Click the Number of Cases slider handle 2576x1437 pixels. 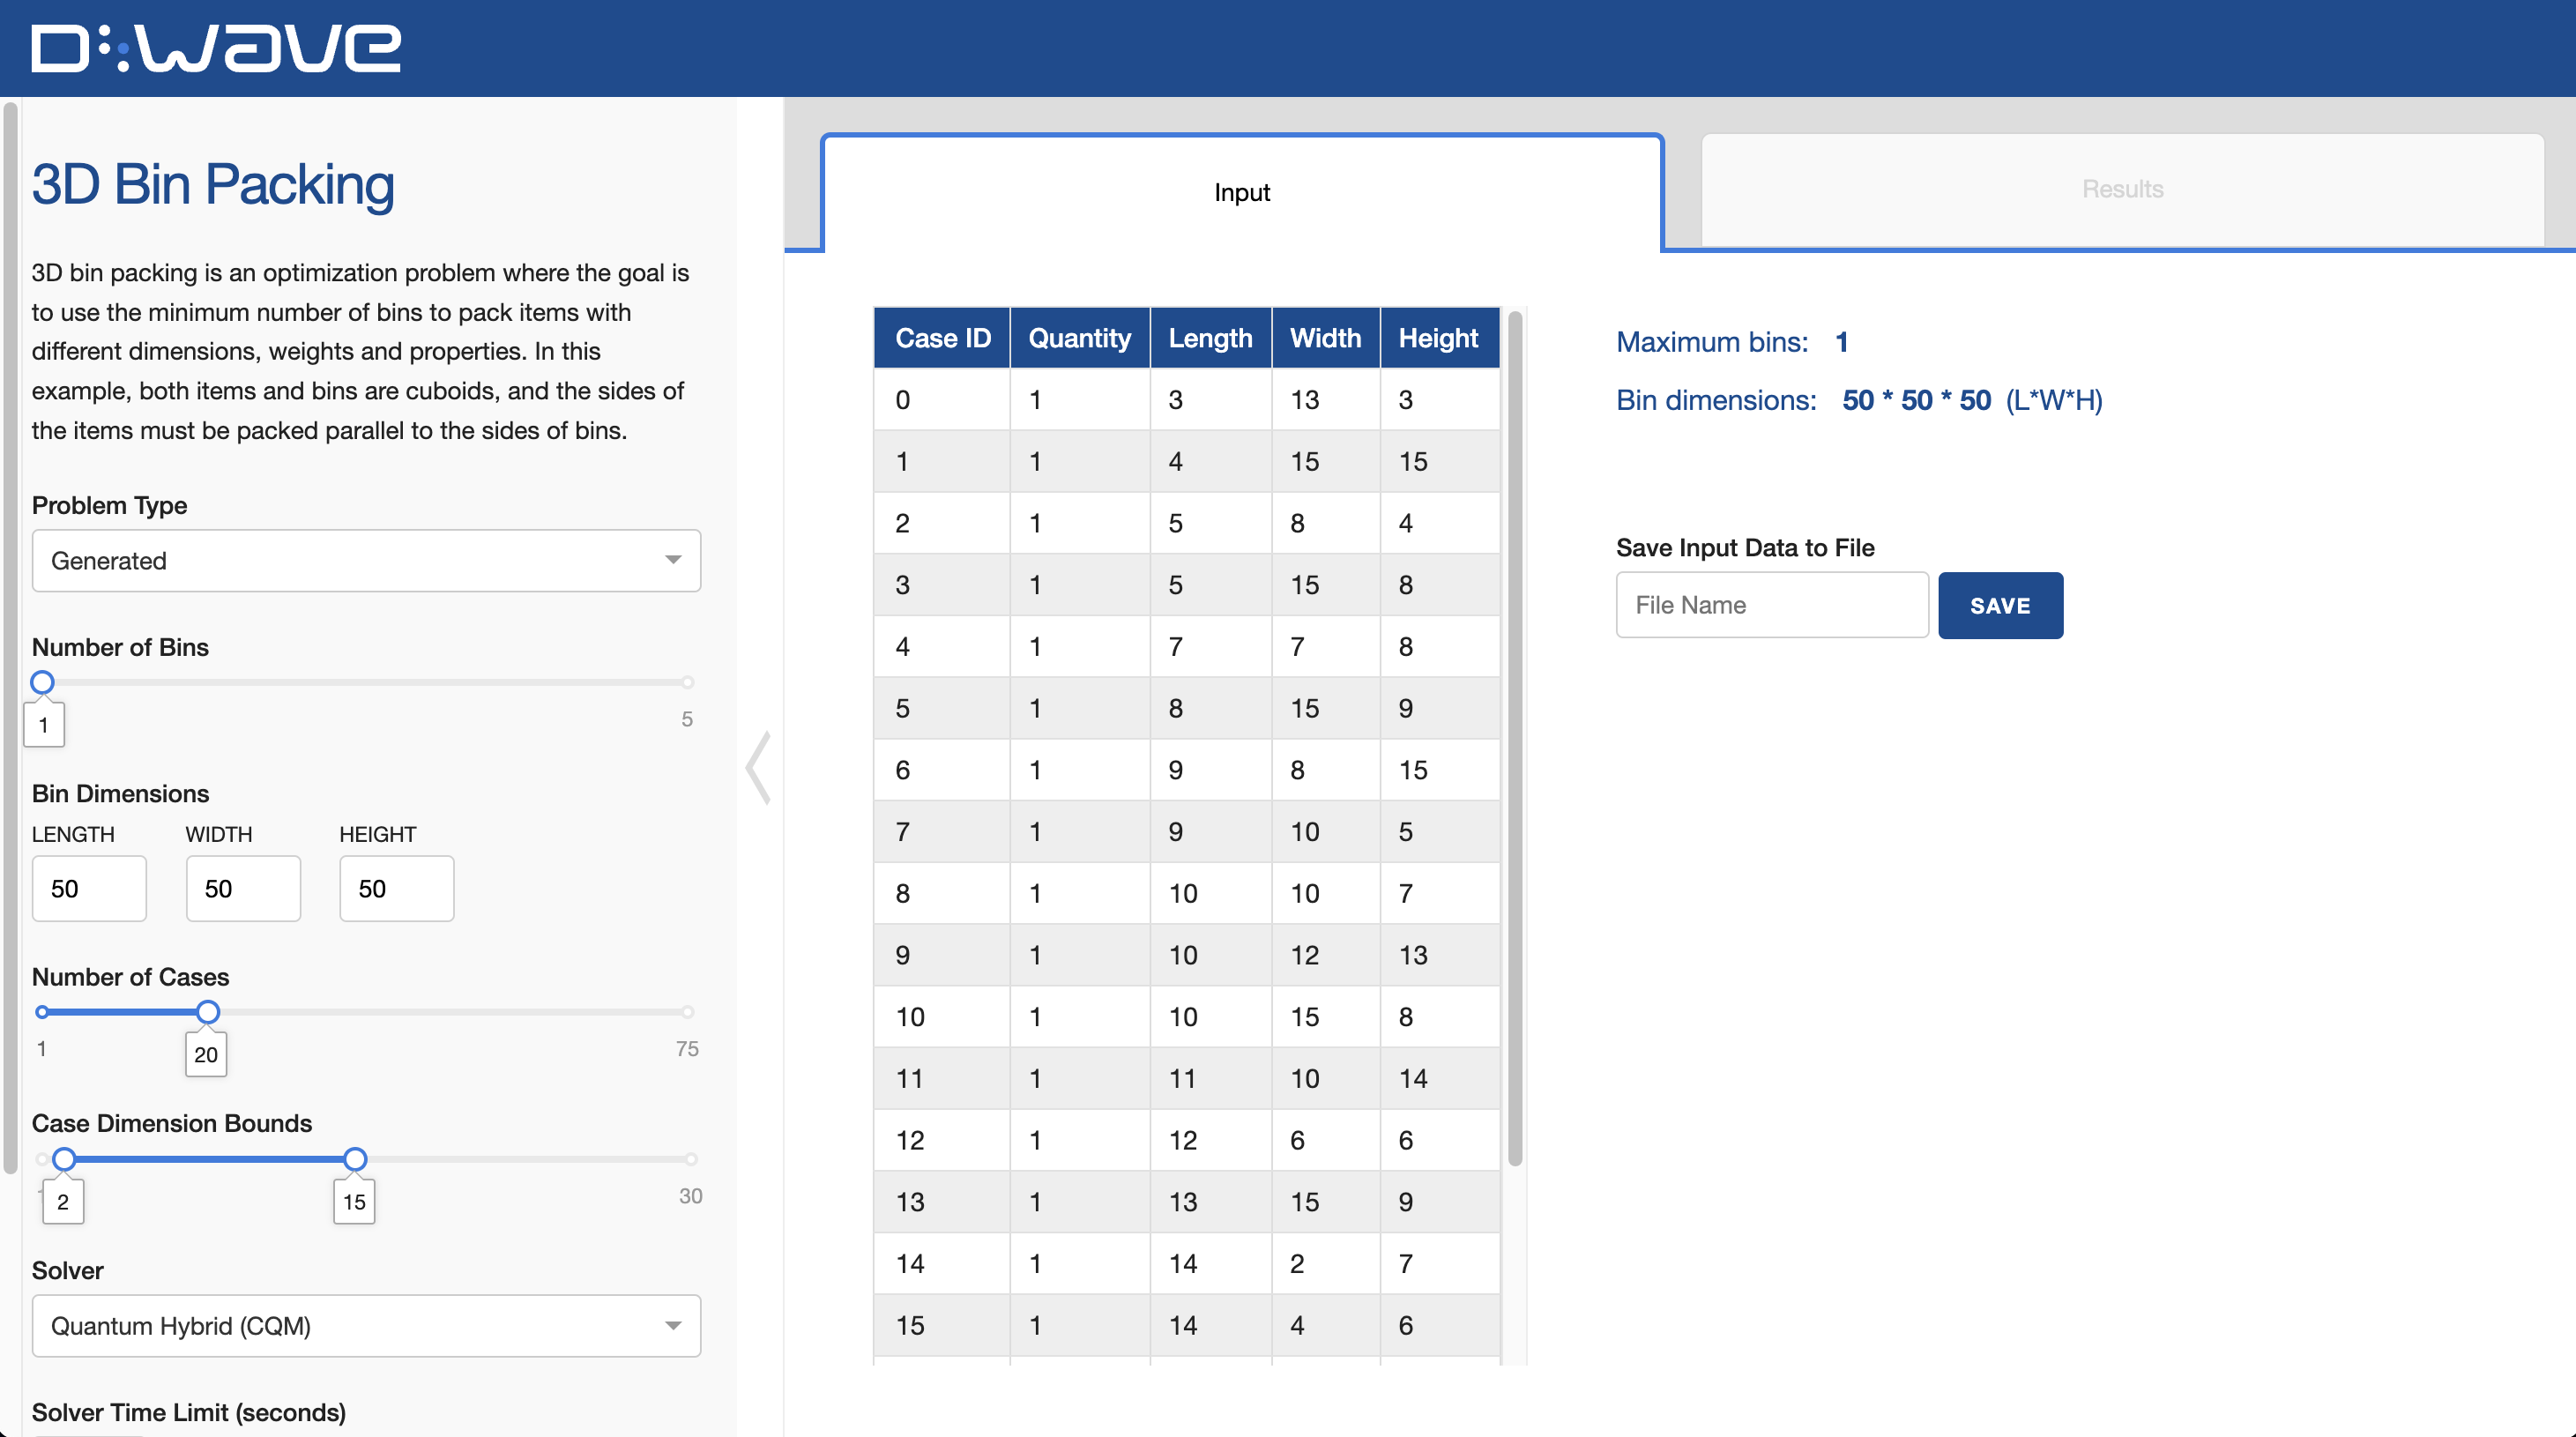(207, 1012)
